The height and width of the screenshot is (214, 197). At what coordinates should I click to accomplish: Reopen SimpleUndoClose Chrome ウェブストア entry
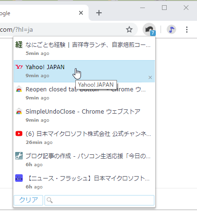(x=84, y=116)
